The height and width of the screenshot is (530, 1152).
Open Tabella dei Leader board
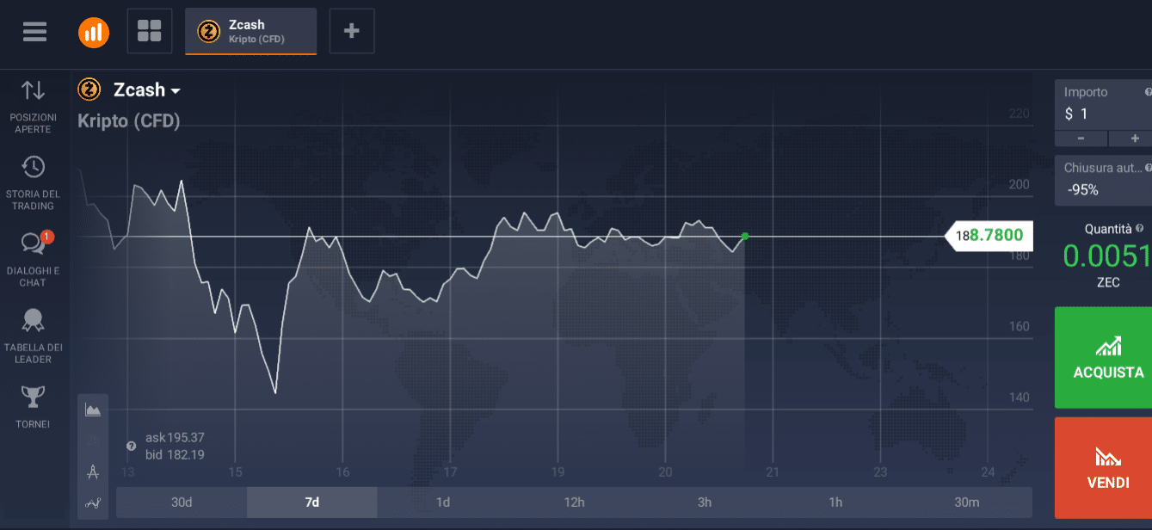click(x=34, y=336)
